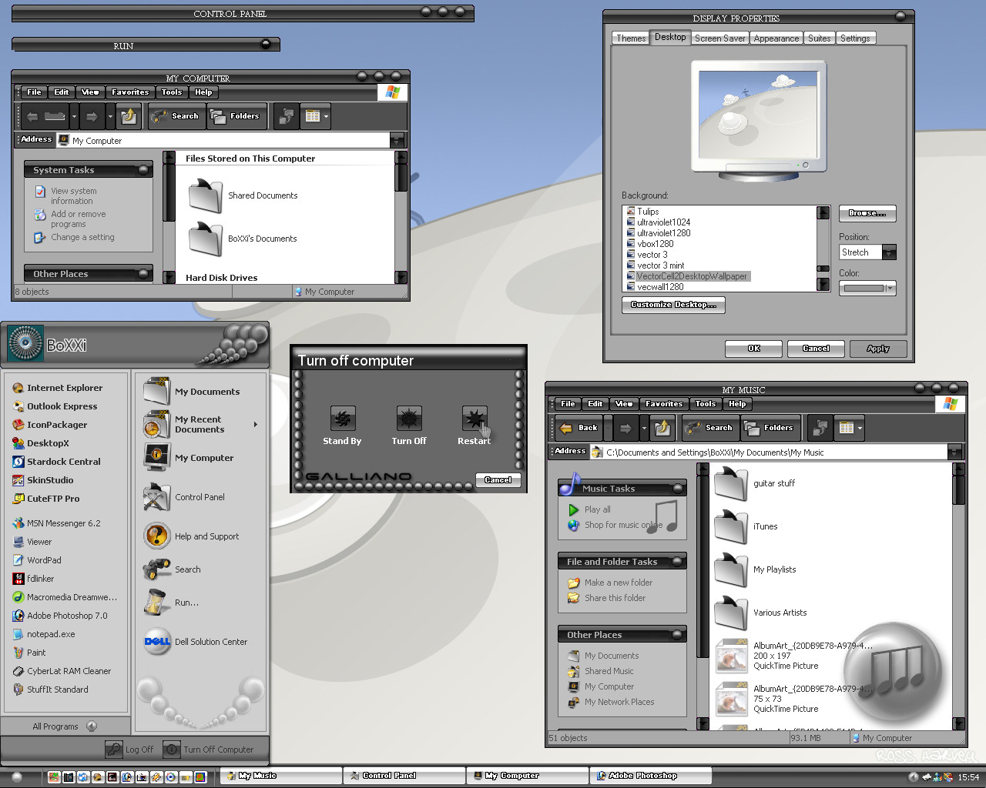The height and width of the screenshot is (788, 986).
Task: Open CuteFTP Pro from the Start menu
Action: [46, 499]
